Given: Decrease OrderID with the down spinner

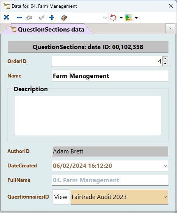Looking at the screenshot, I should click(x=165, y=63).
